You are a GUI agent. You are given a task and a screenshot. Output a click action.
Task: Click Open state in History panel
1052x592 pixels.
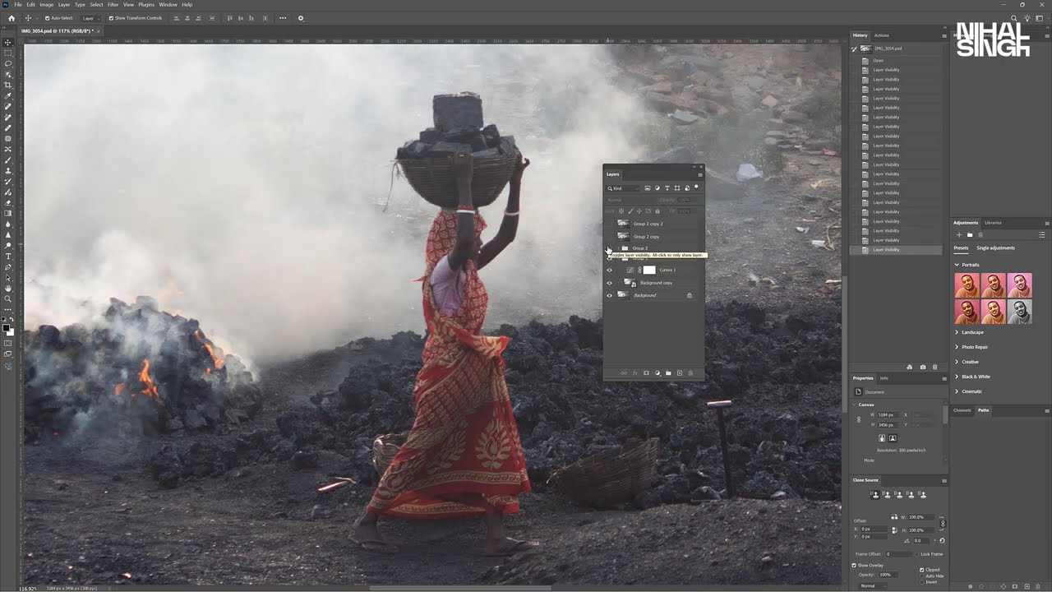point(879,60)
